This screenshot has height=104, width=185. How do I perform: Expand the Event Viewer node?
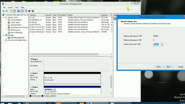pyautogui.click(x=6, y=23)
